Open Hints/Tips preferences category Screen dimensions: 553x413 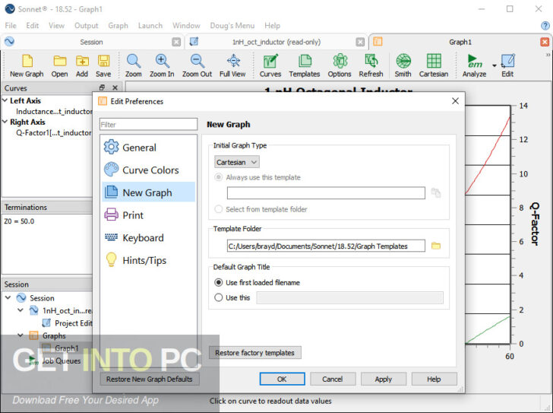click(x=148, y=260)
